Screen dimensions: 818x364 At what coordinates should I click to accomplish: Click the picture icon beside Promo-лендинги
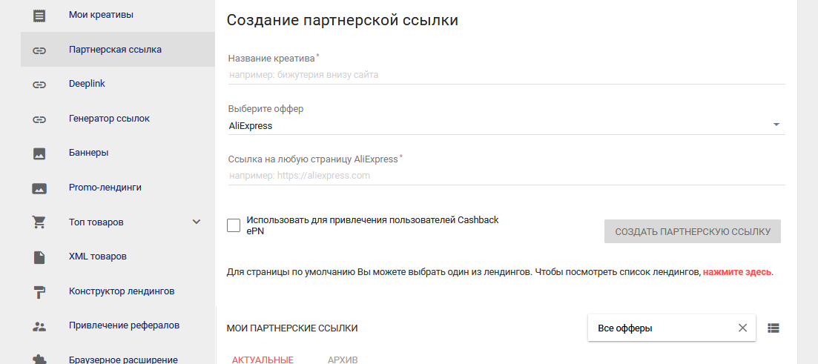pyautogui.click(x=39, y=188)
